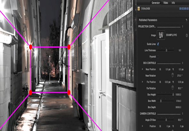Click the Box Height slider
The height and width of the screenshot is (131, 189).
coord(166,95)
